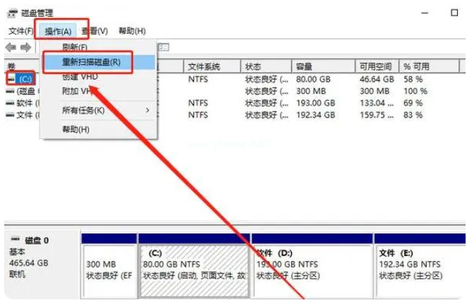This screenshot has height=300, width=467.
Task: Select the (C:) volume drive icon in list
Action: (x=11, y=79)
